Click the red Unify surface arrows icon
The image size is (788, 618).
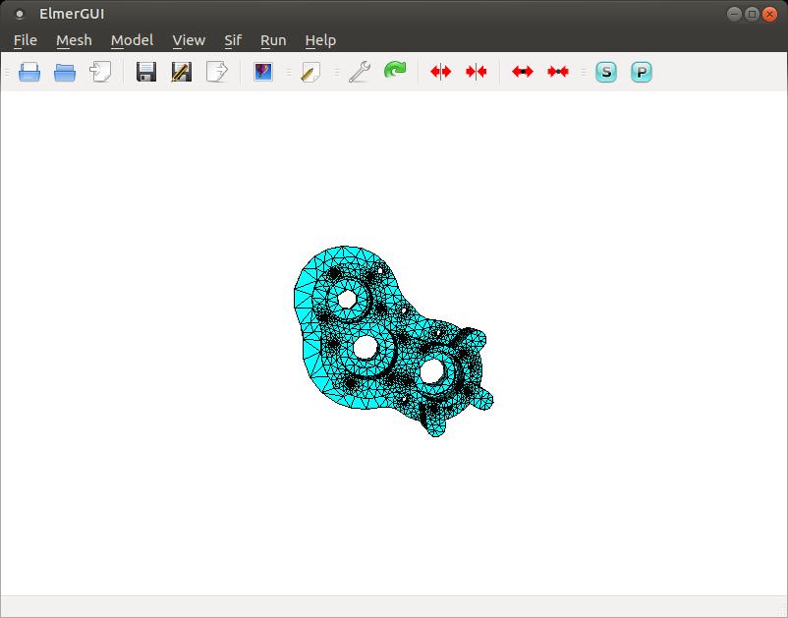point(477,72)
